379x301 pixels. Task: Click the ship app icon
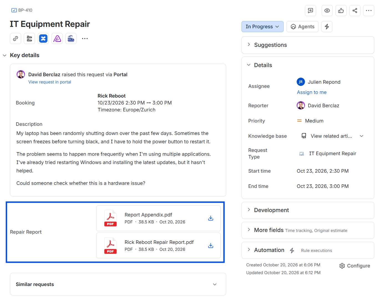(71, 39)
